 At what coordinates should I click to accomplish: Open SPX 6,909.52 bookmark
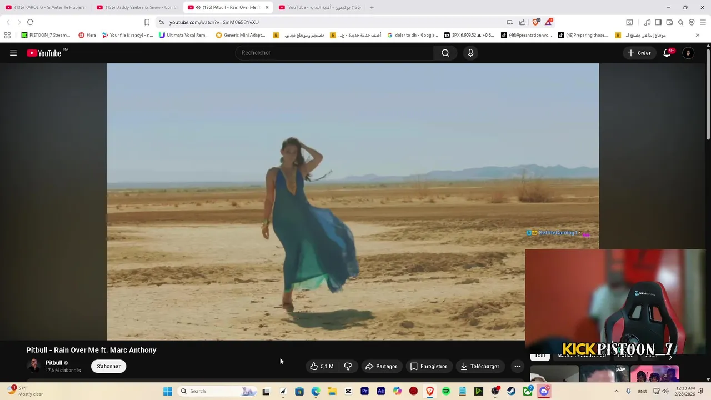coord(469,35)
